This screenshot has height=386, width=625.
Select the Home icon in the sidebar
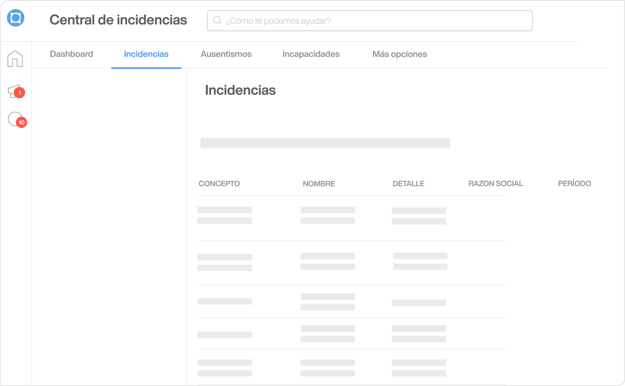tap(16, 59)
